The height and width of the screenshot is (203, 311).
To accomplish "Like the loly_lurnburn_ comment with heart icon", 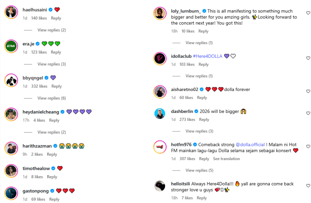I will click(x=308, y=13).
